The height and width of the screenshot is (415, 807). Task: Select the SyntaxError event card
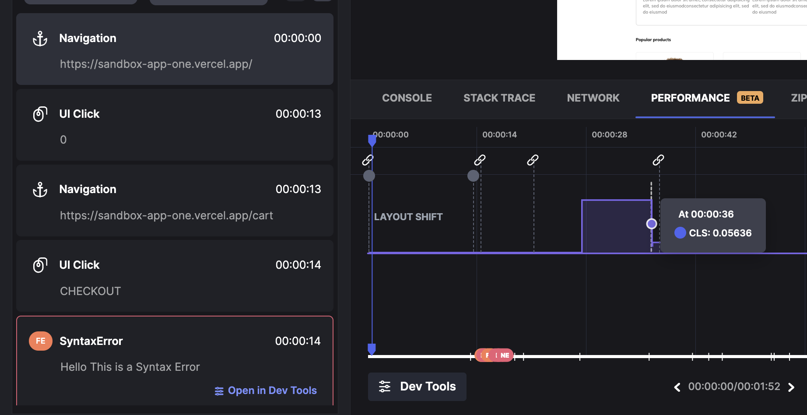coord(175,355)
